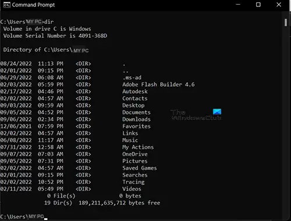Click the Adobe Flash Builder 4.6 entry
291x221 pixels.
click(x=158, y=84)
